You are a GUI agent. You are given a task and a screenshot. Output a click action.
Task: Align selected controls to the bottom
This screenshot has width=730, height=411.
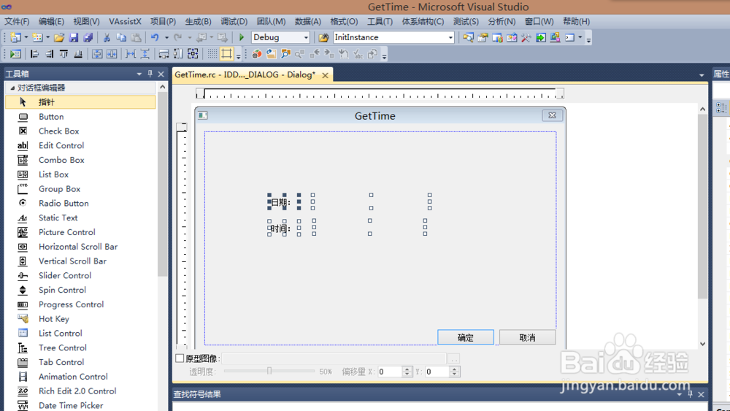pyautogui.click(x=78, y=54)
